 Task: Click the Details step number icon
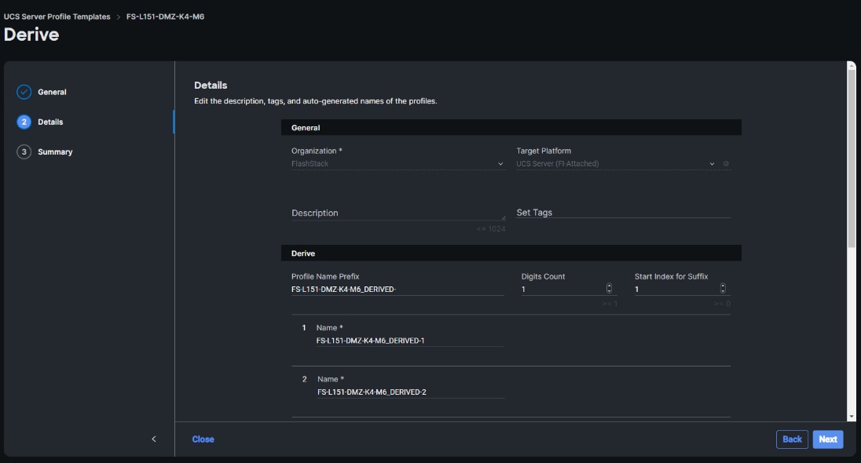pyautogui.click(x=24, y=122)
